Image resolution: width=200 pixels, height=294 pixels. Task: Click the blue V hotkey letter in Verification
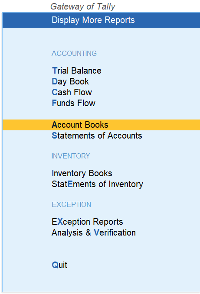(x=96, y=233)
